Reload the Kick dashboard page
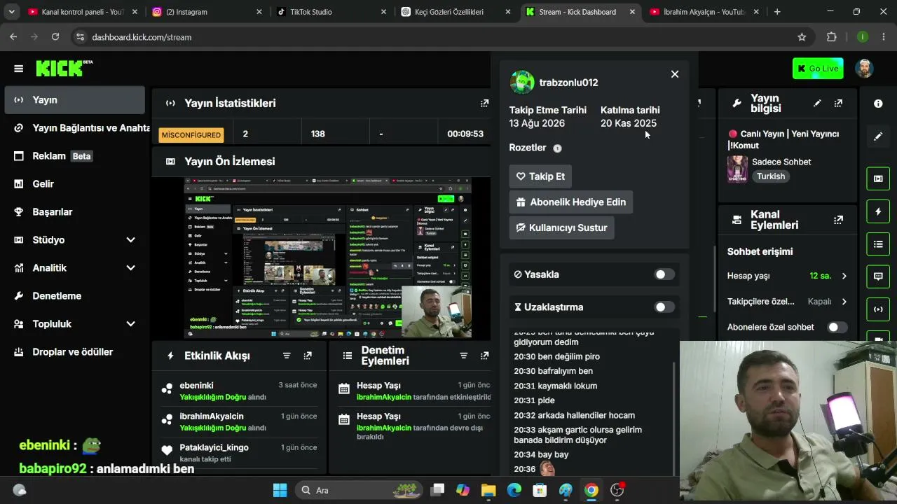The width and height of the screenshot is (897, 504). 55,37
